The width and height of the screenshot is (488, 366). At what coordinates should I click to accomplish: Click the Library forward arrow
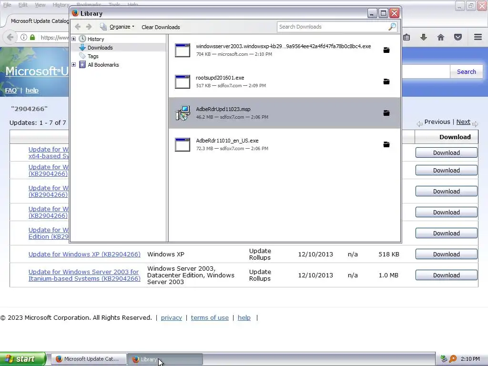(89, 27)
